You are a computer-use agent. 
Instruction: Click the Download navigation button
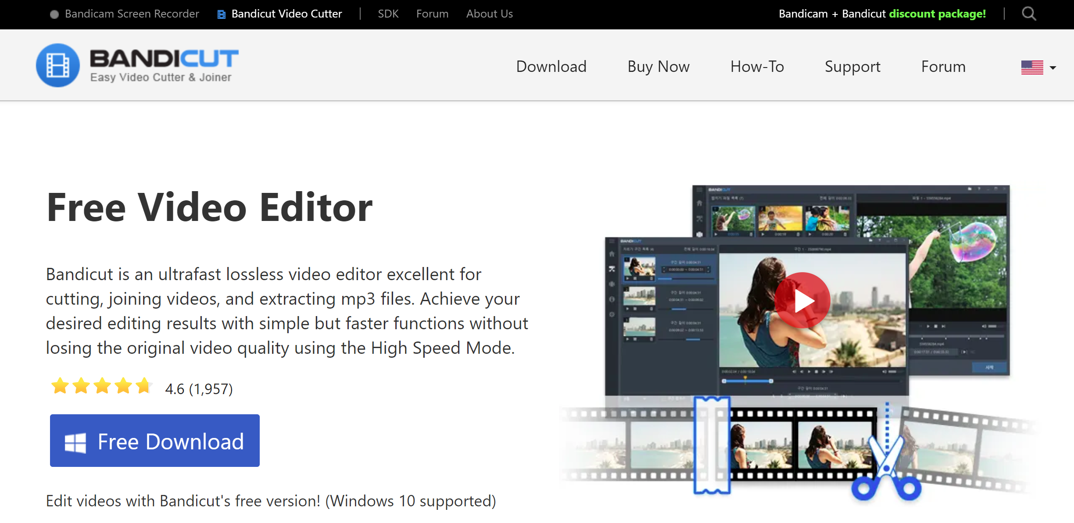click(551, 66)
